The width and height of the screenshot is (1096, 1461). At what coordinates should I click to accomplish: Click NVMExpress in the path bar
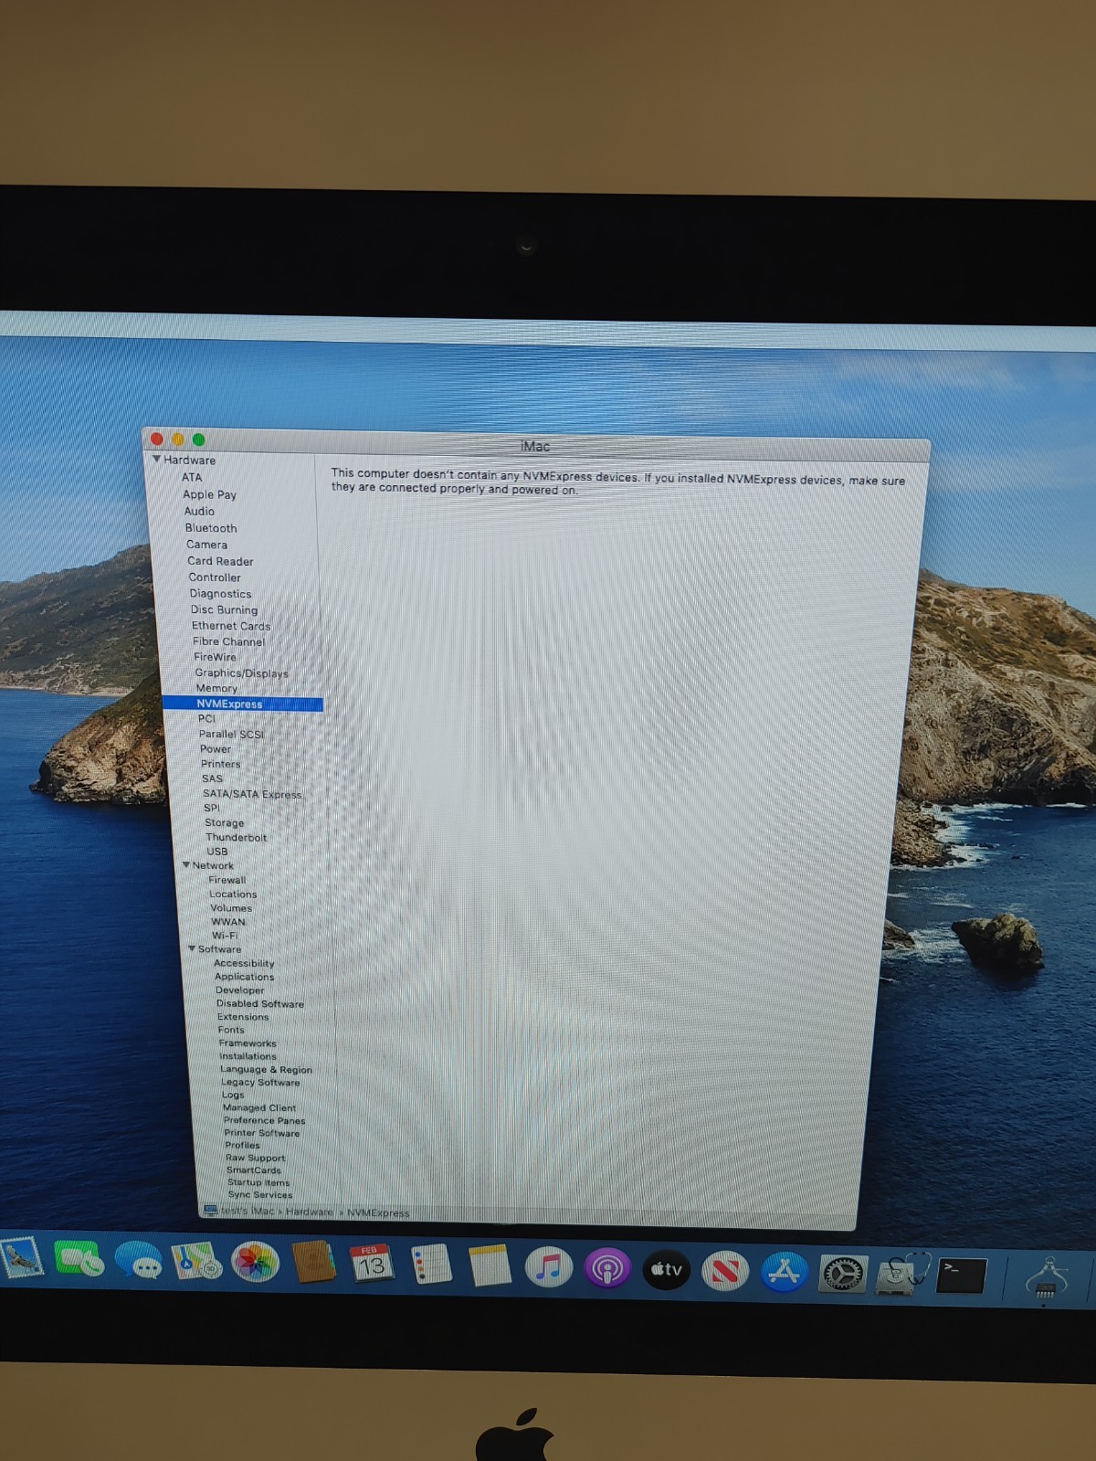[x=378, y=1212]
